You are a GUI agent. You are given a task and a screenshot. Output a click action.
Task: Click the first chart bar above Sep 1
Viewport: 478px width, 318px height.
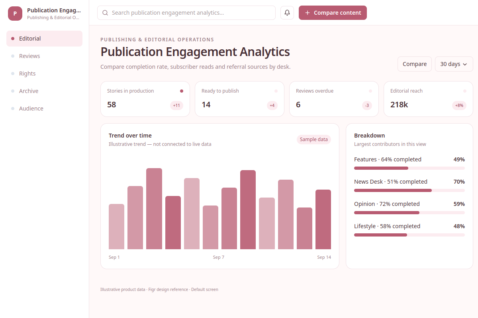click(x=116, y=227)
